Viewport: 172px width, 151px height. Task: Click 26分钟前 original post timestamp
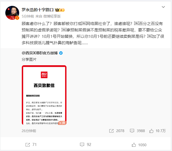click(x=29, y=131)
